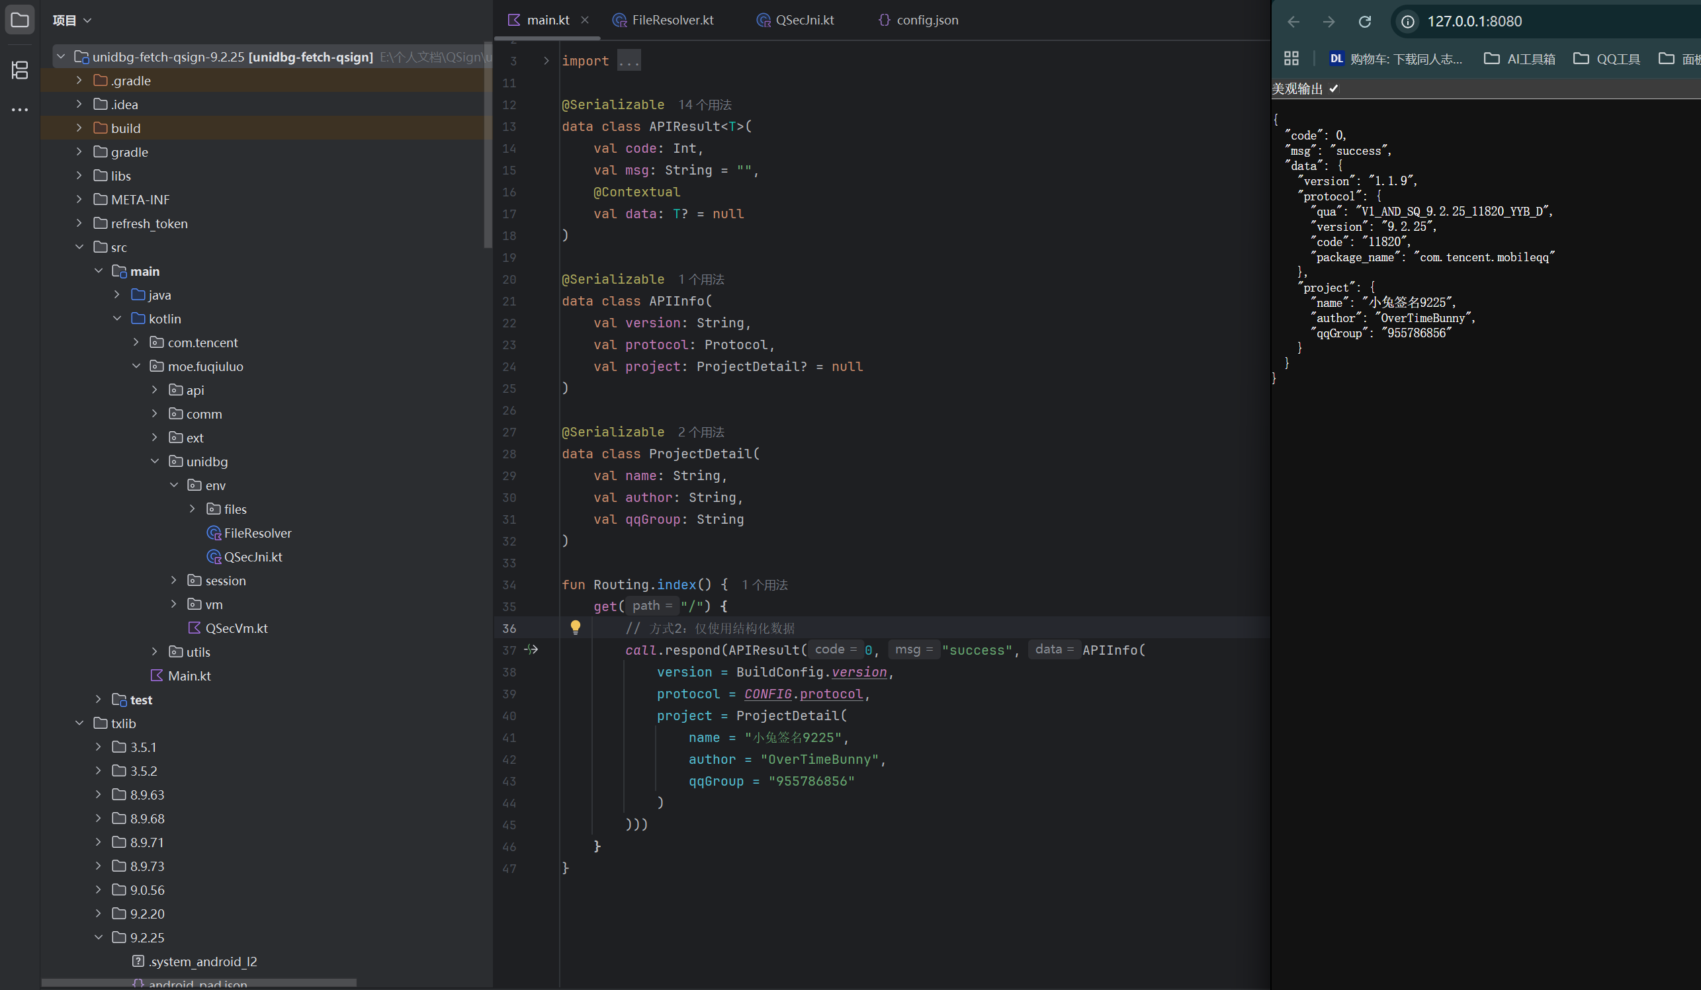The width and height of the screenshot is (1701, 990).
Task: Click the 127.0.0.1:8080 address field
Action: point(1474,22)
